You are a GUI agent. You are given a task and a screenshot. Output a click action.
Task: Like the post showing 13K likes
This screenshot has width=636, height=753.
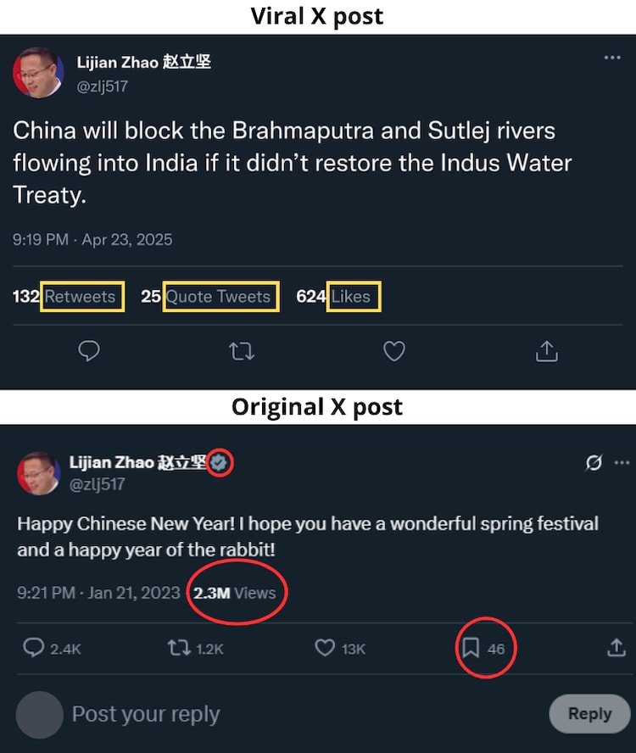pos(325,649)
